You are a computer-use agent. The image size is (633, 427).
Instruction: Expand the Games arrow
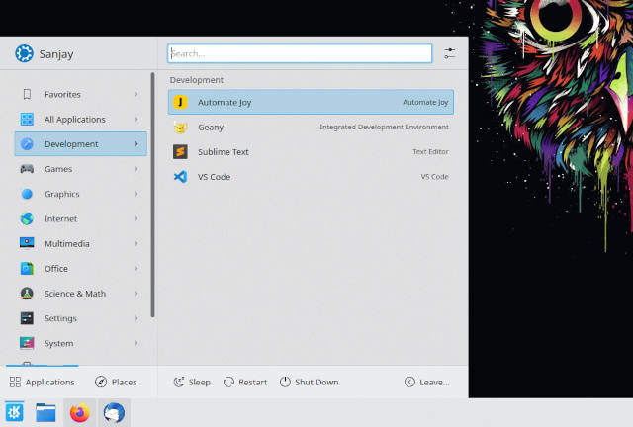(136, 169)
